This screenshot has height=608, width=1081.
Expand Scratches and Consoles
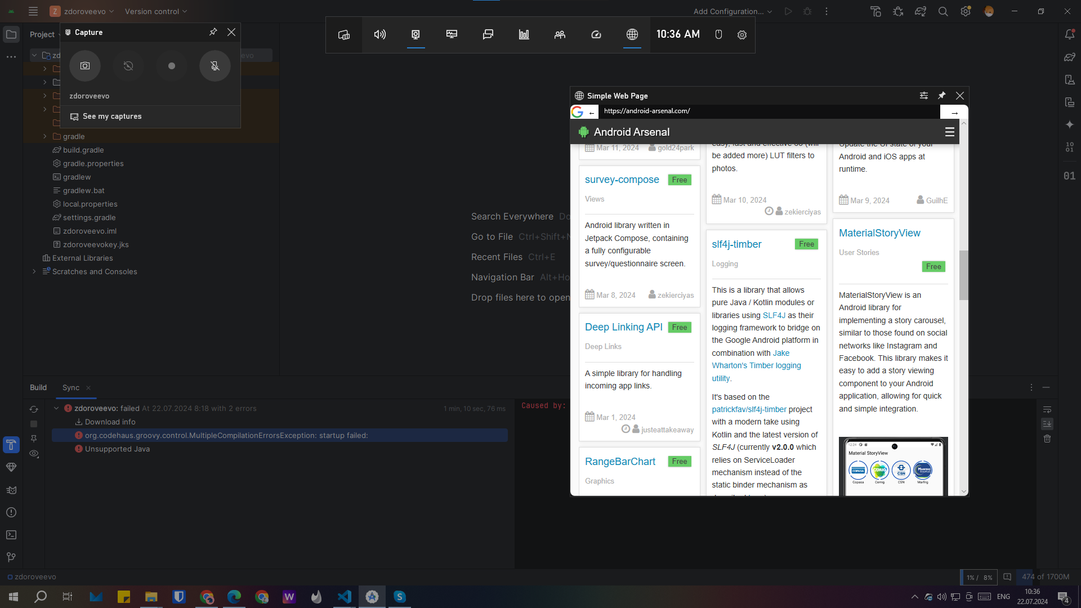(34, 272)
